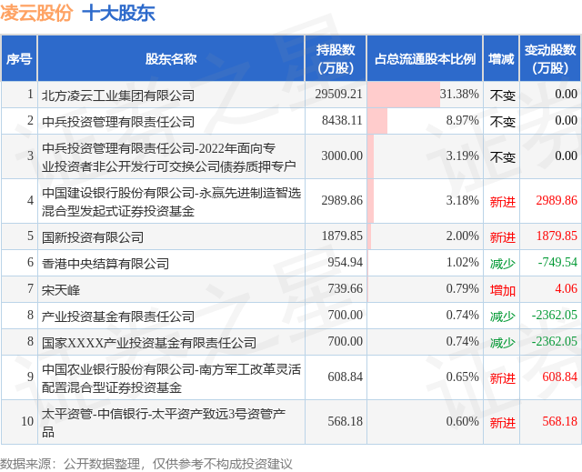
Task: Select shareholder 香港中央结算有限公司
Action: pyautogui.click(x=105, y=264)
